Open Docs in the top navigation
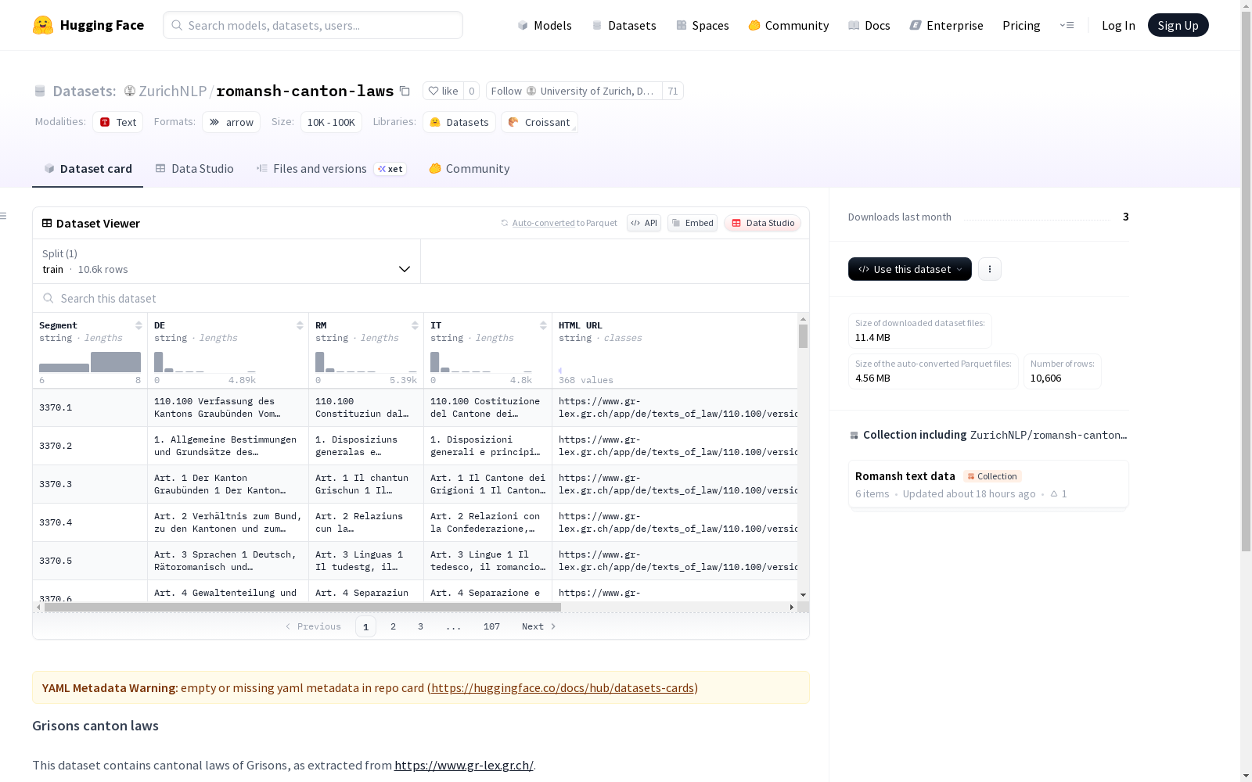 pyautogui.click(x=869, y=25)
